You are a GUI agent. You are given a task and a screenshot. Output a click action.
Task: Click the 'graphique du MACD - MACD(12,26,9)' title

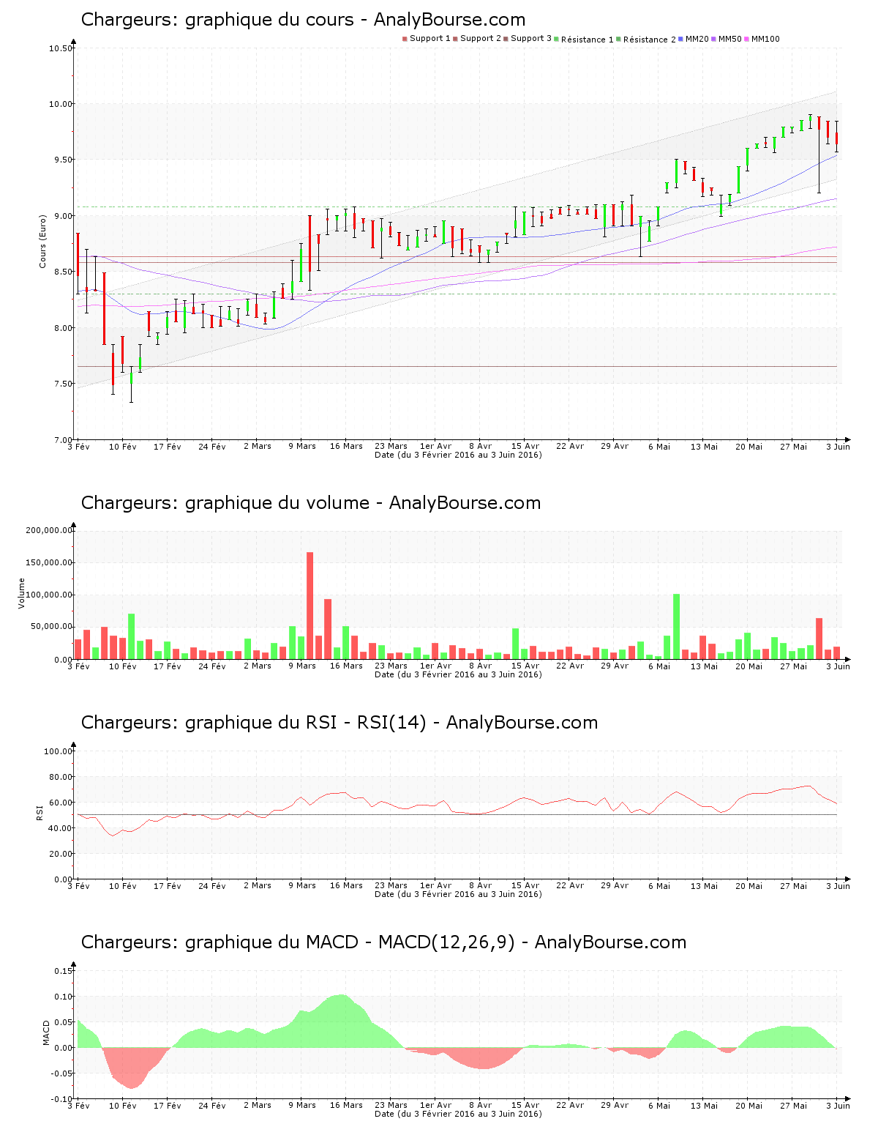pos(350,942)
